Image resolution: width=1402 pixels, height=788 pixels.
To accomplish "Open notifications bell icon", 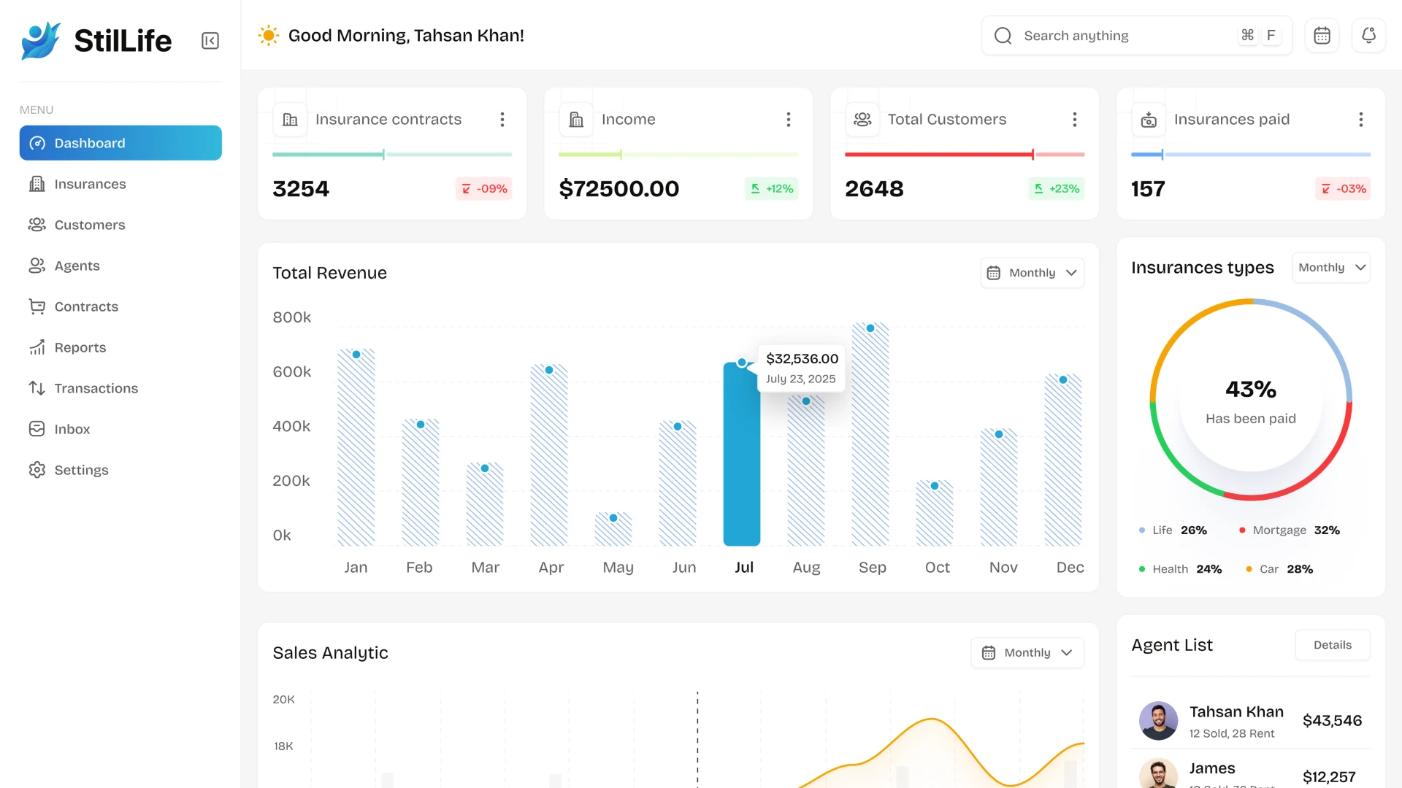I will point(1368,36).
